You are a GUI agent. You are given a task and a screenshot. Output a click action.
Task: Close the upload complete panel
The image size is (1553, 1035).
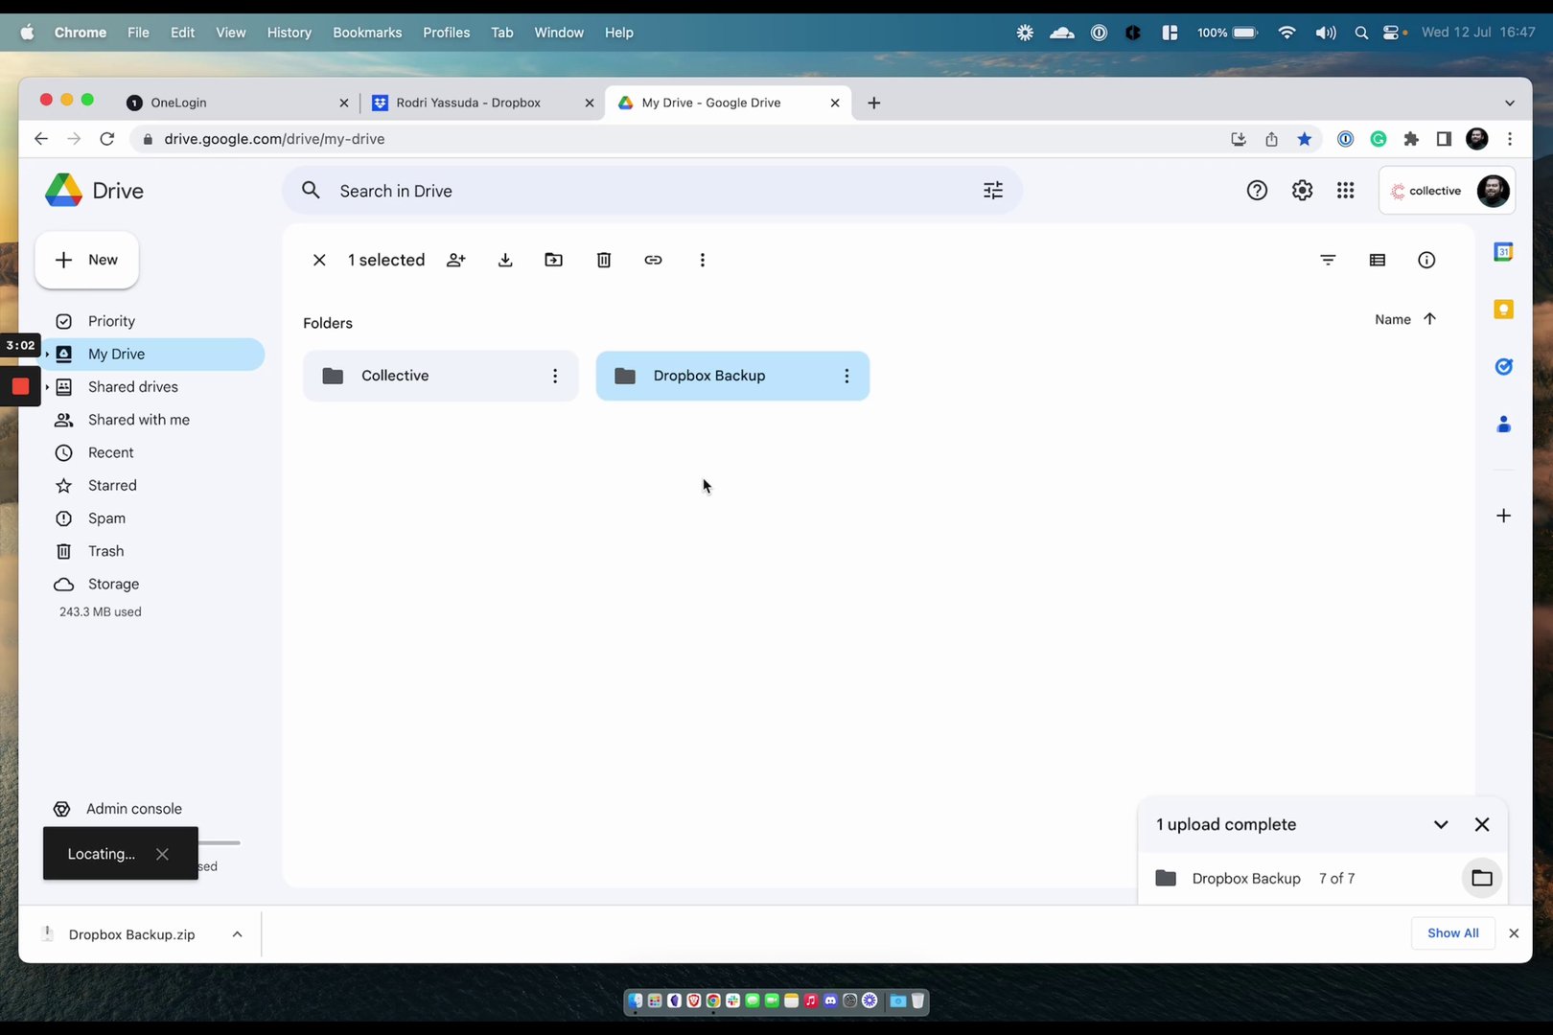coord(1482,824)
